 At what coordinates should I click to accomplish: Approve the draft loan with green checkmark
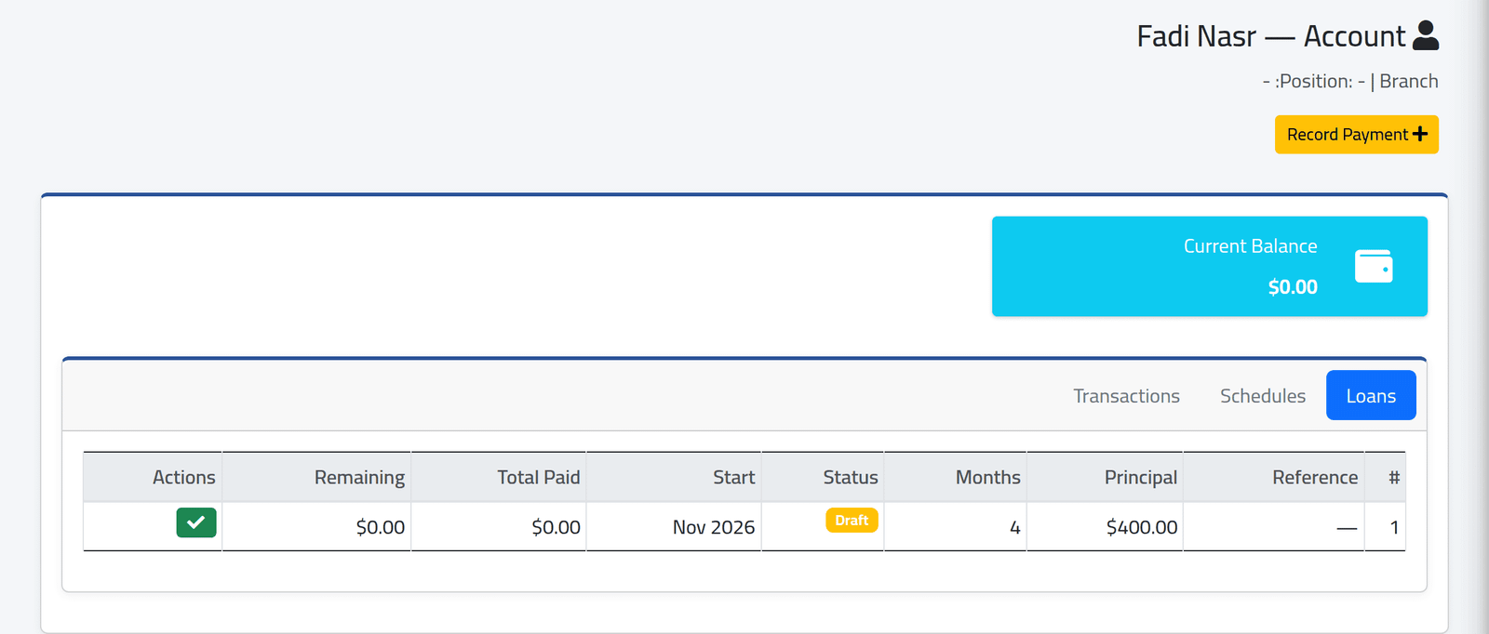point(196,522)
